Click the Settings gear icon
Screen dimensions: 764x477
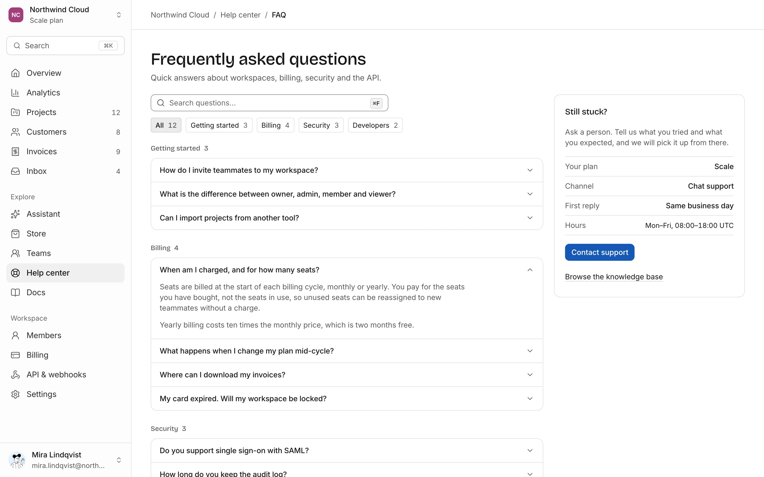point(15,394)
